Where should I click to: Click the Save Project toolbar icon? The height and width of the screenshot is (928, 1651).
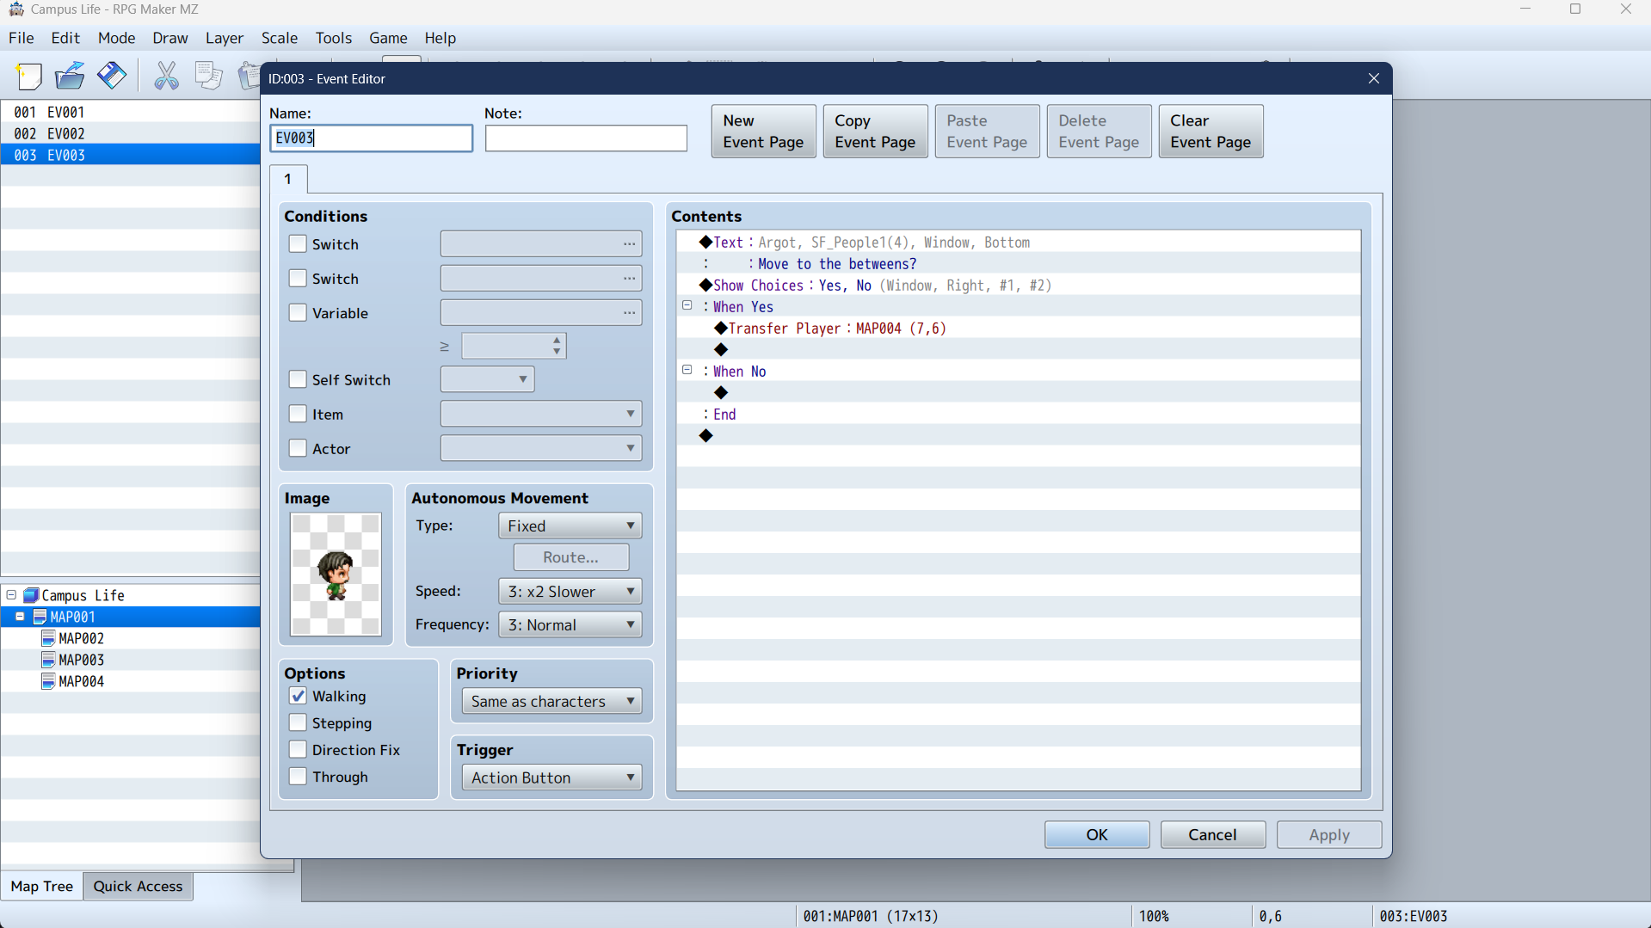click(x=112, y=77)
